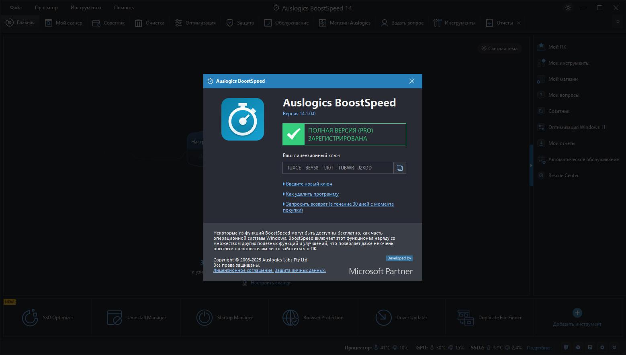Expand the double-chevron in the status bar
Viewport: 626px width, 355px height.
tap(614, 347)
